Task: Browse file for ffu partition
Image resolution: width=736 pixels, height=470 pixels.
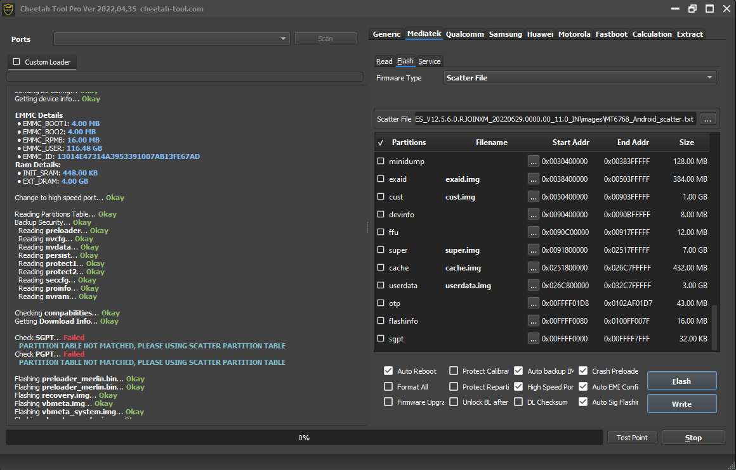Action: (x=533, y=232)
